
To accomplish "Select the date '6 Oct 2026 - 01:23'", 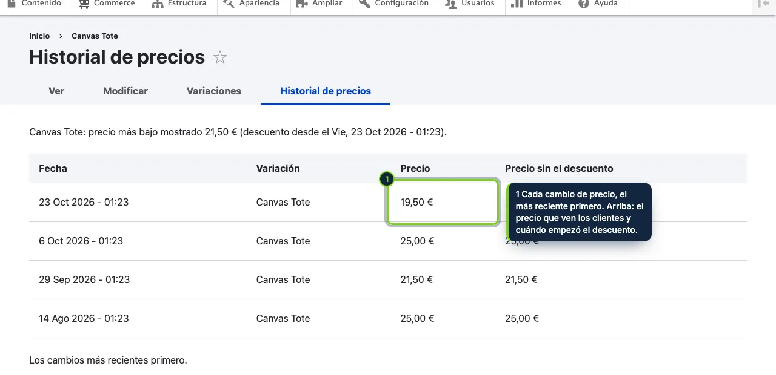I will (x=81, y=241).
